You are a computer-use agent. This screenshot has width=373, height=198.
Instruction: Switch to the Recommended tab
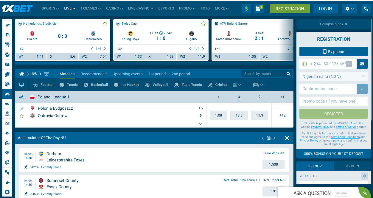click(x=94, y=74)
